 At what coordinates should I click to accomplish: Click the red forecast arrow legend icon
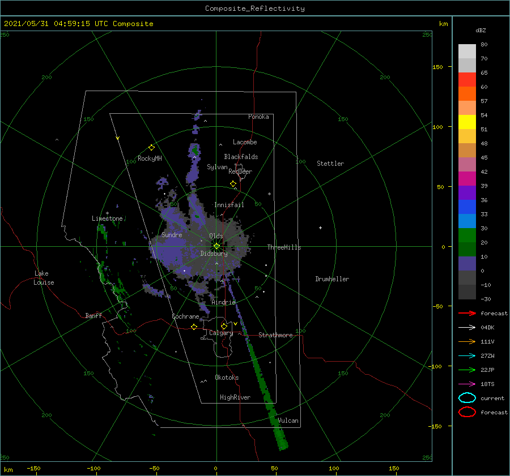click(x=467, y=313)
